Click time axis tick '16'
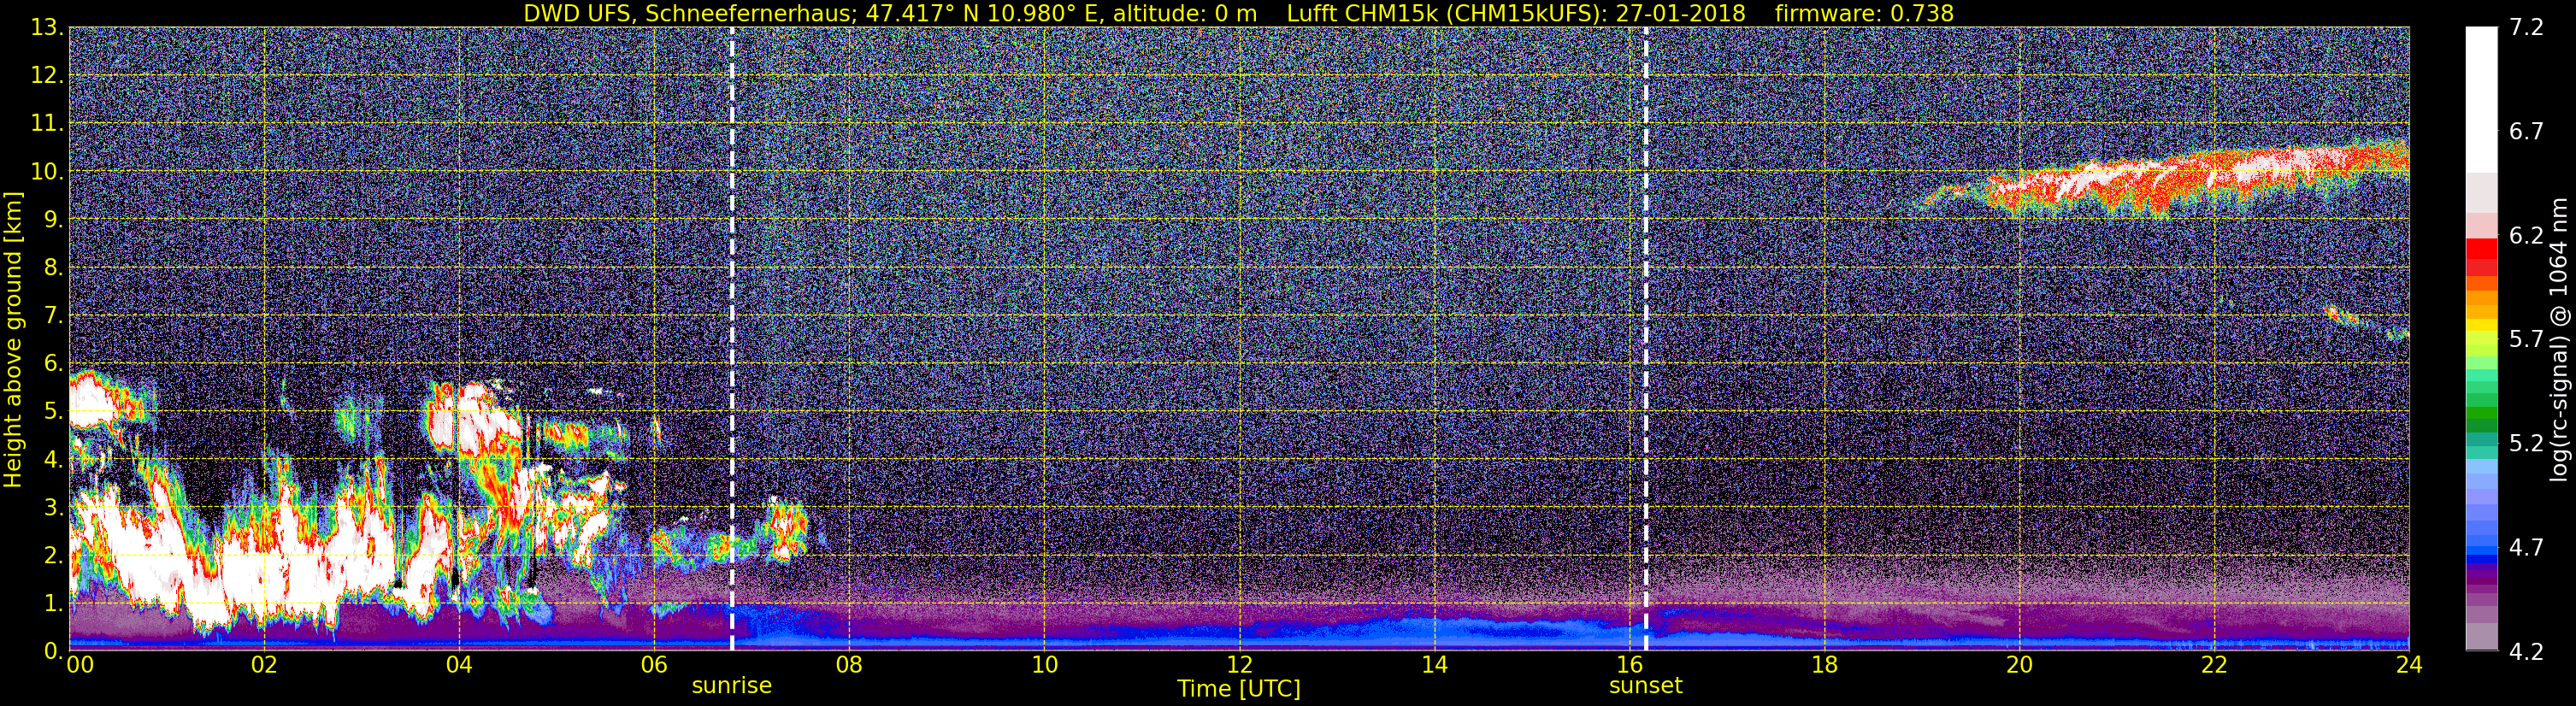This screenshot has height=706, width=2576. coord(1629,665)
